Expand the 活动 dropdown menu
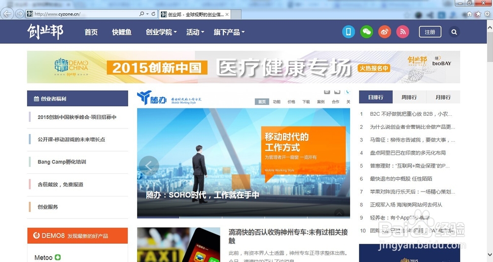The height and width of the screenshot is (262, 493). (195, 32)
